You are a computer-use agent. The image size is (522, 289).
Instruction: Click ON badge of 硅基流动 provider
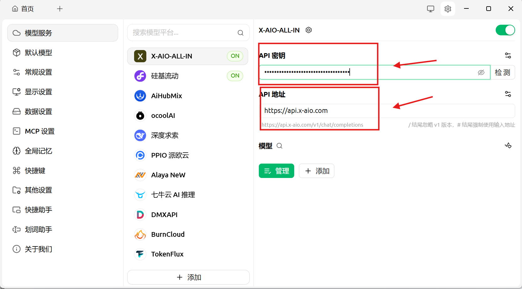coord(235,76)
